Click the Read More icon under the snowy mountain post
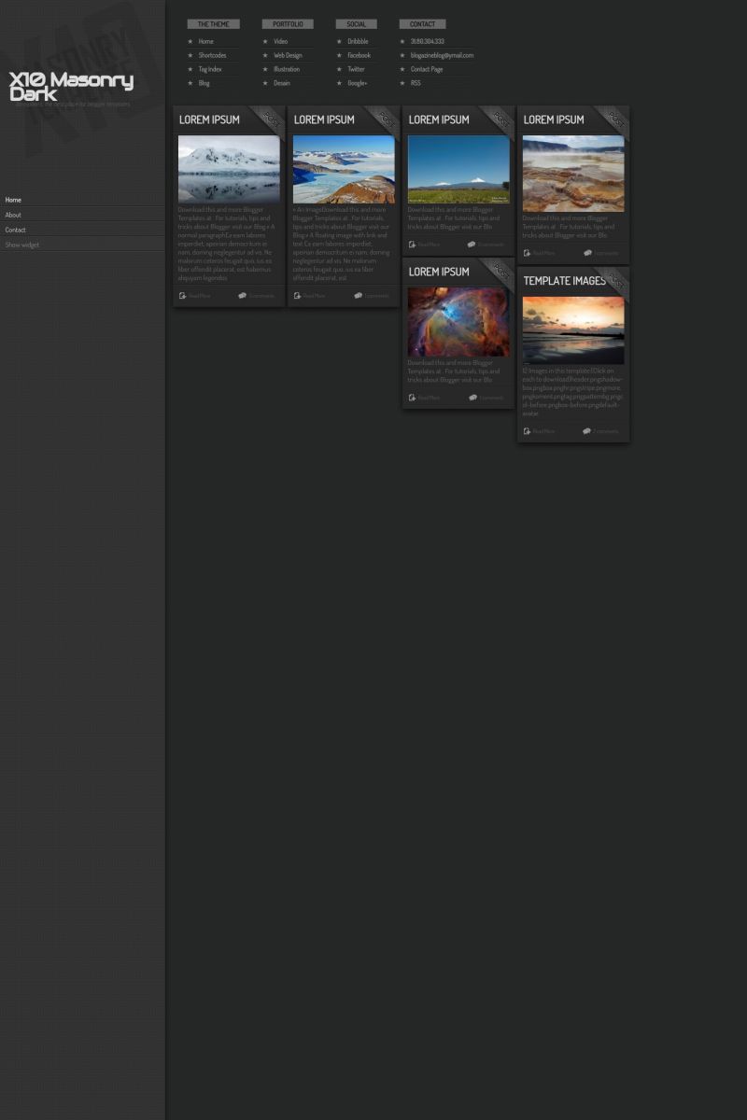747x1120 pixels. coord(412,245)
